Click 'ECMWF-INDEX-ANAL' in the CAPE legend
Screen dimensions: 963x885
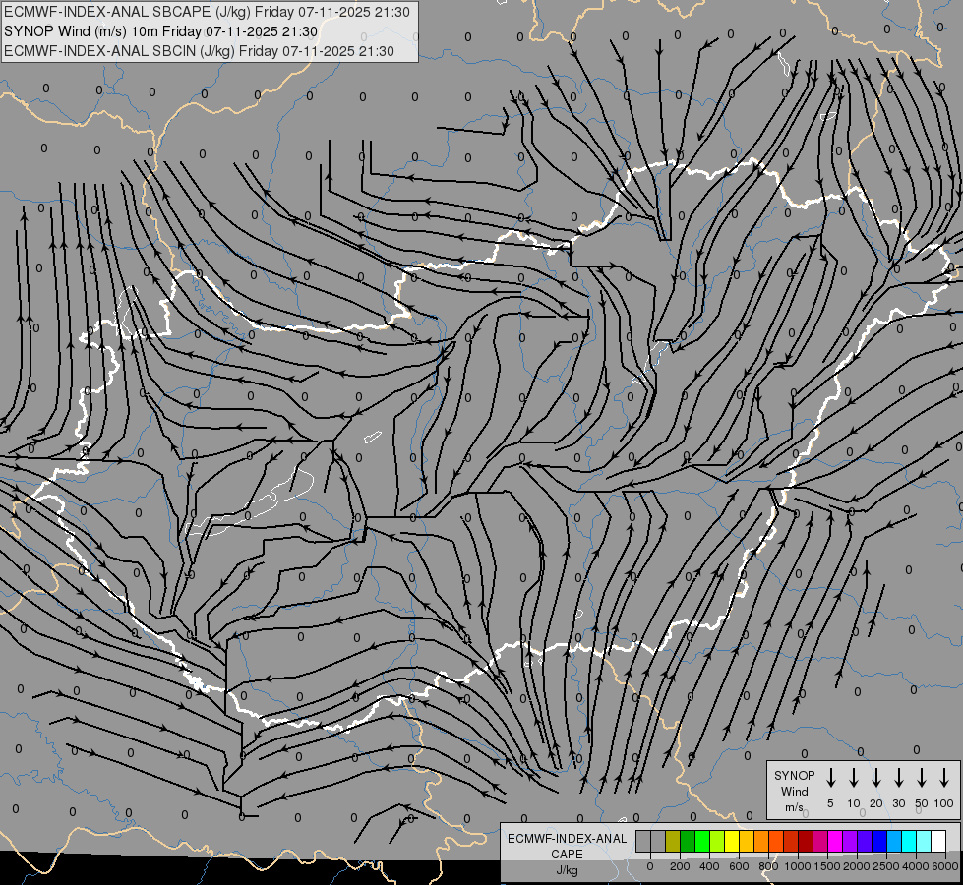tap(567, 839)
